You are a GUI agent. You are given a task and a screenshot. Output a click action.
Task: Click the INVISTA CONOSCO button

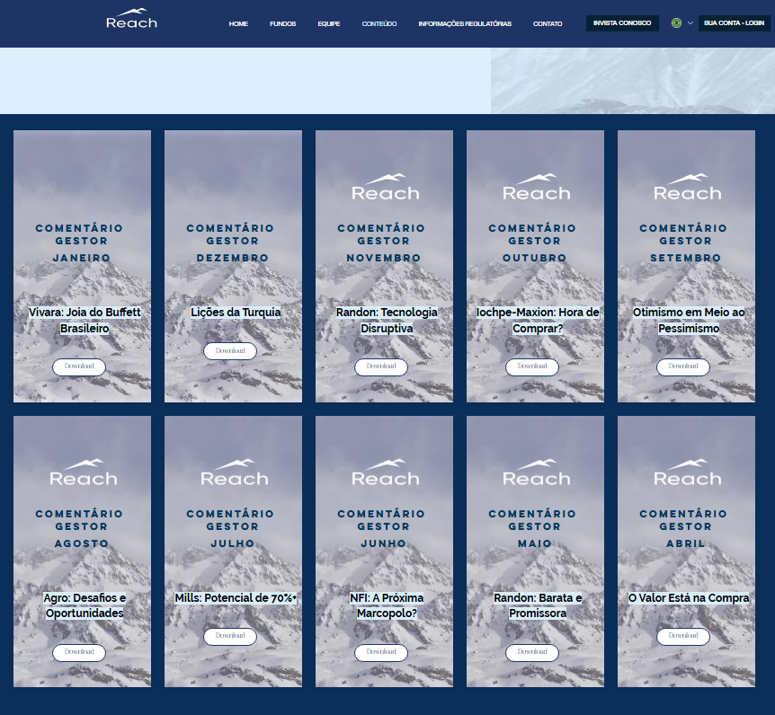[x=622, y=23]
